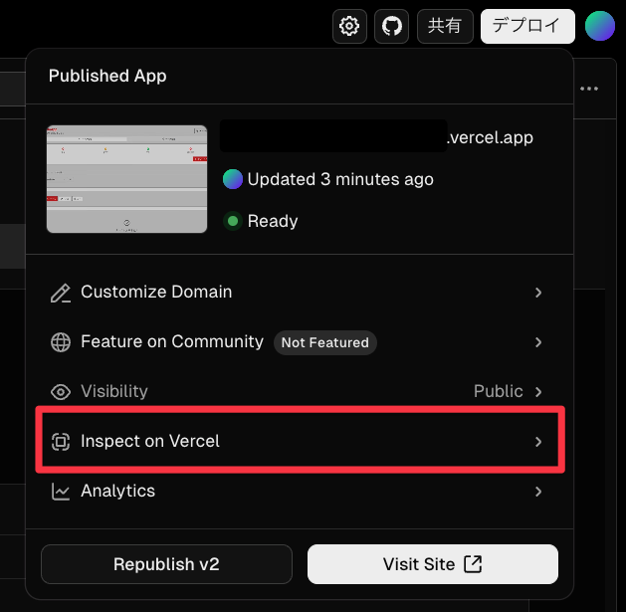Image resolution: width=626 pixels, height=612 pixels.
Task: Click the Published App heading
Action: [107, 76]
